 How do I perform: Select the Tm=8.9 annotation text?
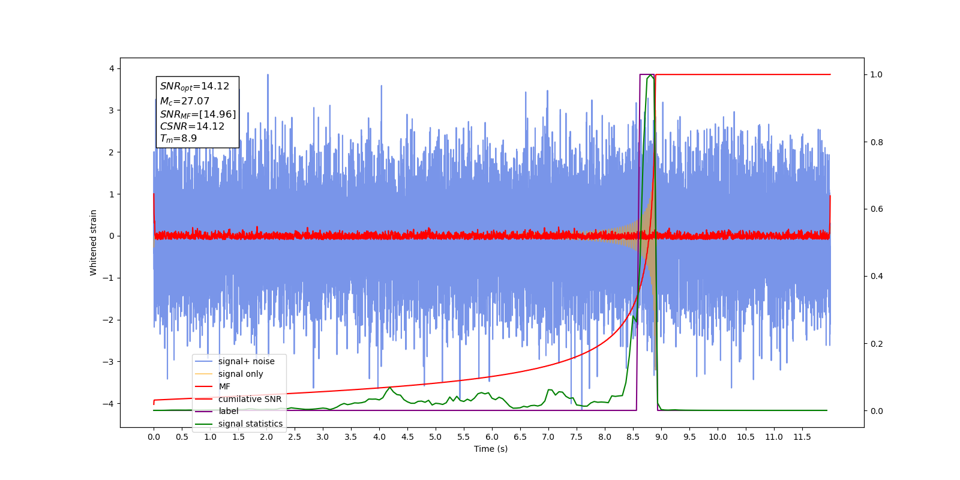pyautogui.click(x=178, y=139)
